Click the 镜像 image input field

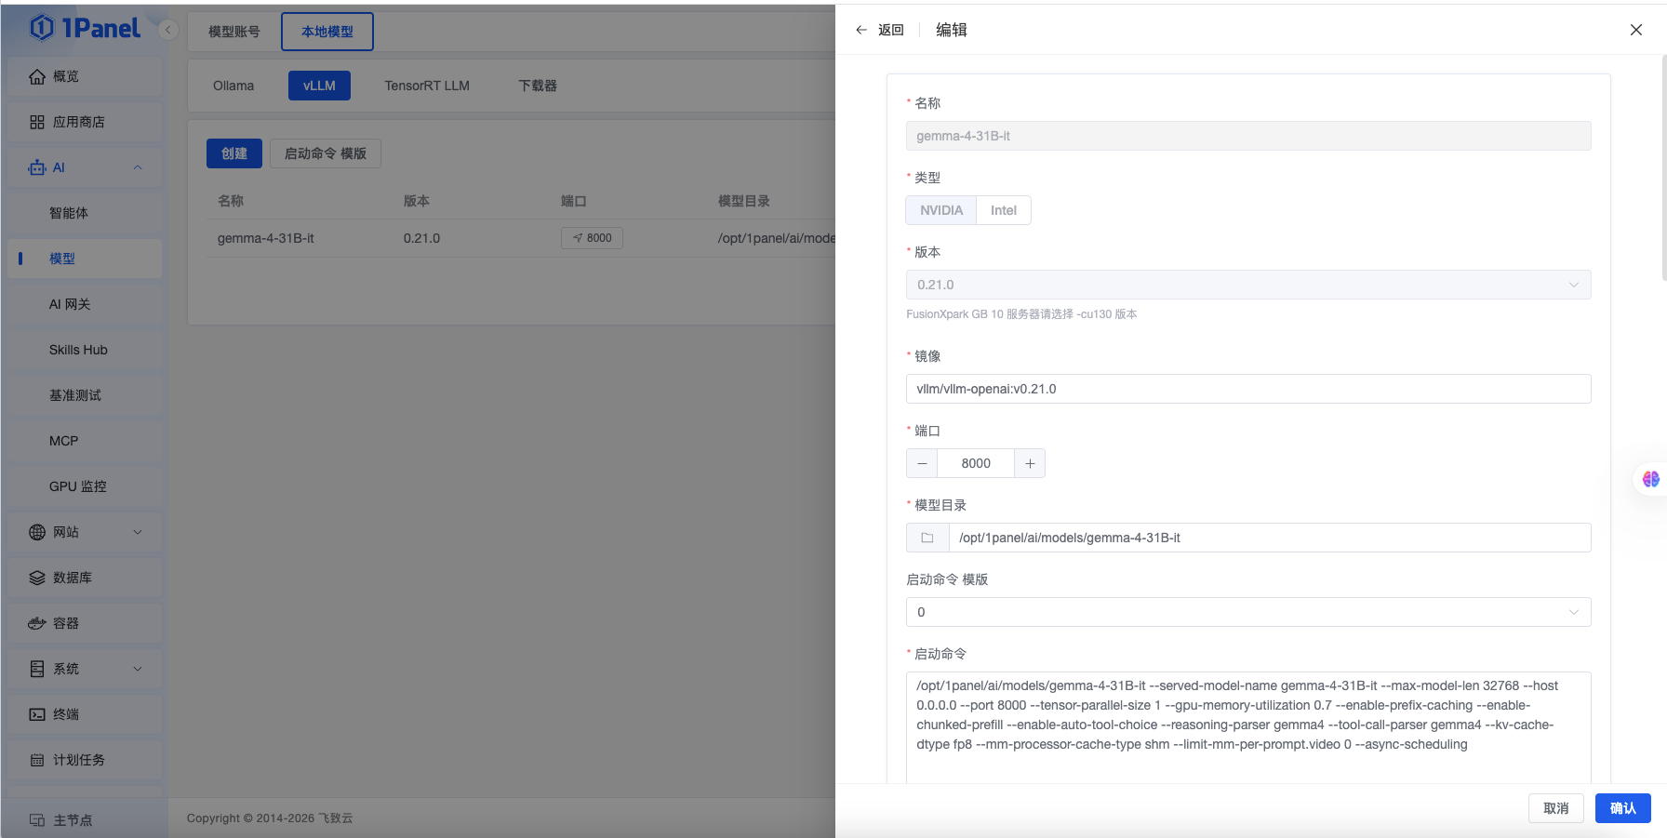(1248, 389)
